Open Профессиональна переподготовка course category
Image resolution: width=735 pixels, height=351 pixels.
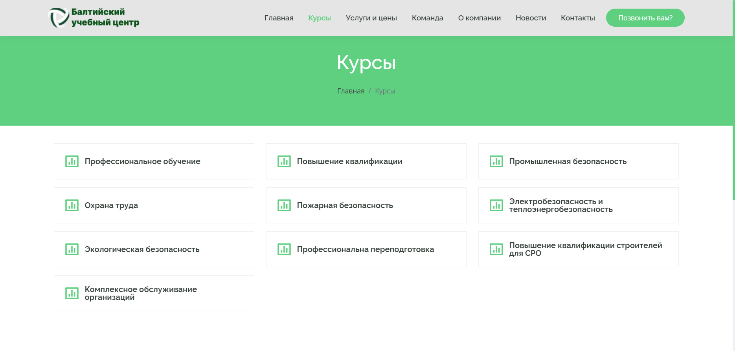pyautogui.click(x=365, y=249)
